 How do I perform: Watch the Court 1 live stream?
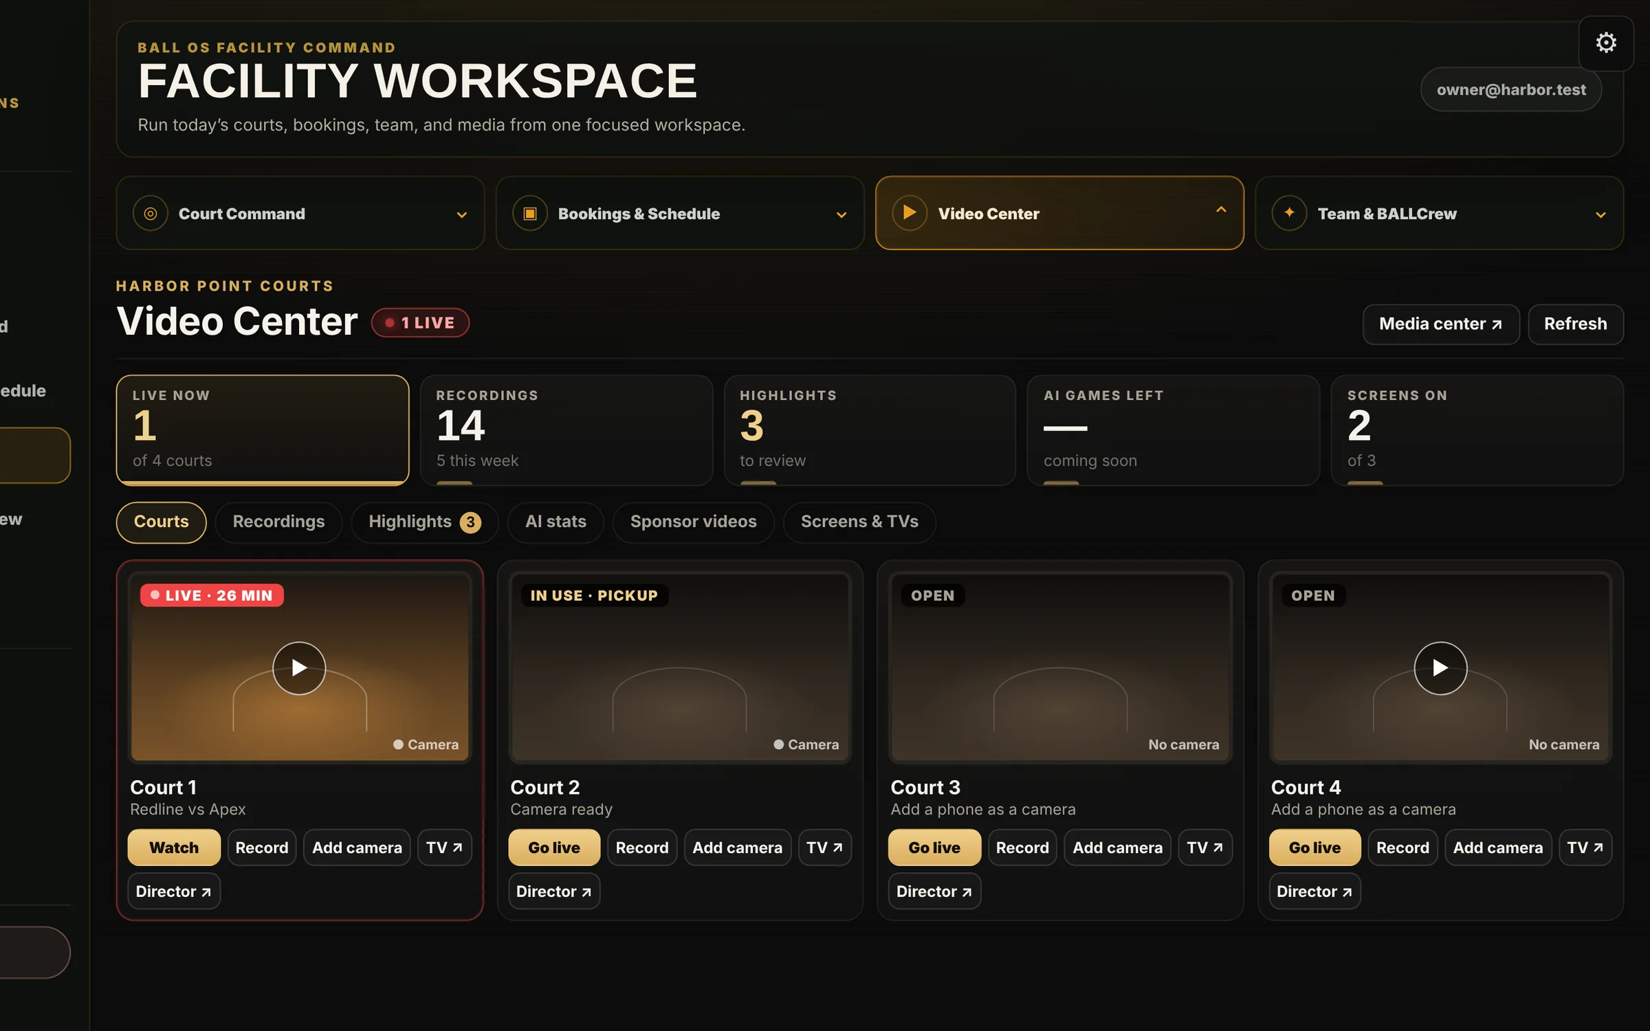[x=174, y=847]
